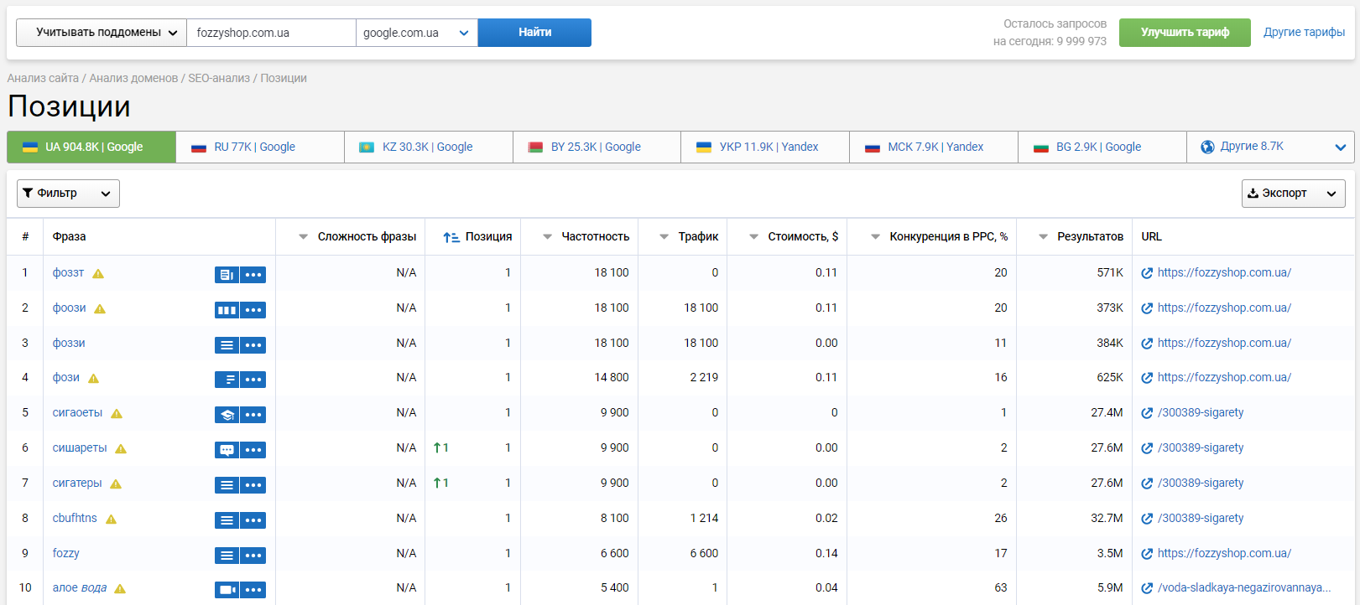Viewport: 1360px width, 605px height.
Task: Open the three-dots menu for фоози row
Action: click(253, 310)
